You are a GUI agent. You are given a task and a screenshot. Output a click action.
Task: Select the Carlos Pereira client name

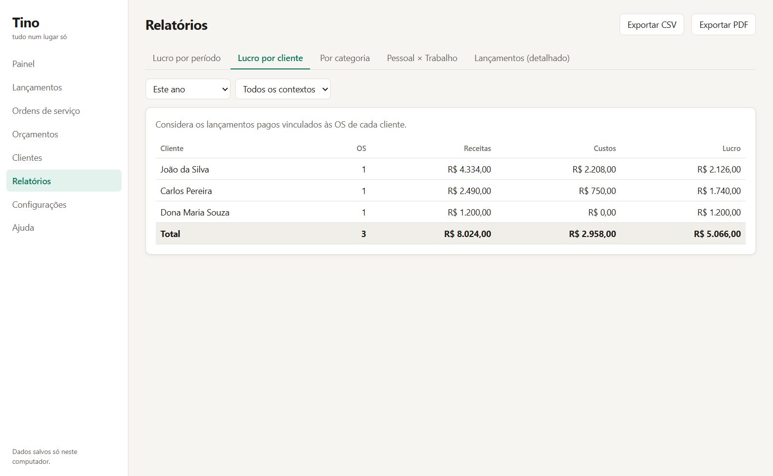coord(186,191)
